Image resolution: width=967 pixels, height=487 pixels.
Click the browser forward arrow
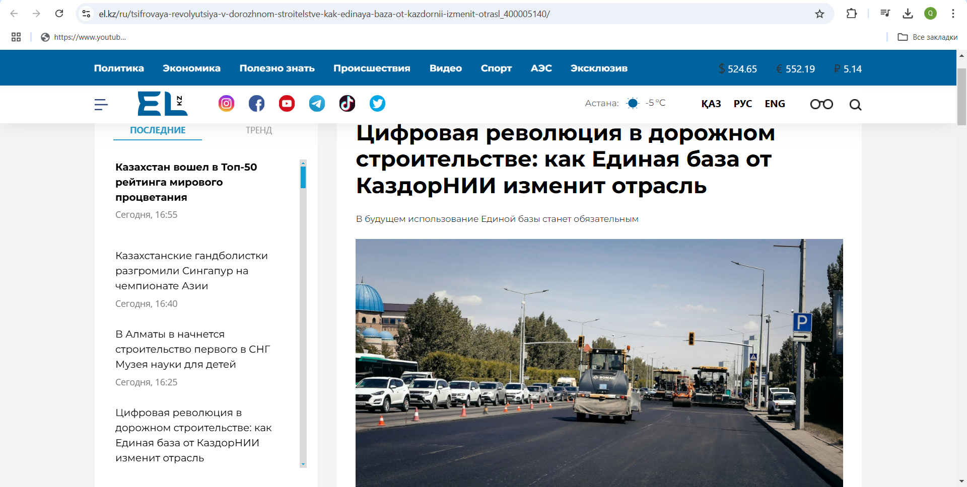(x=36, y=14)
